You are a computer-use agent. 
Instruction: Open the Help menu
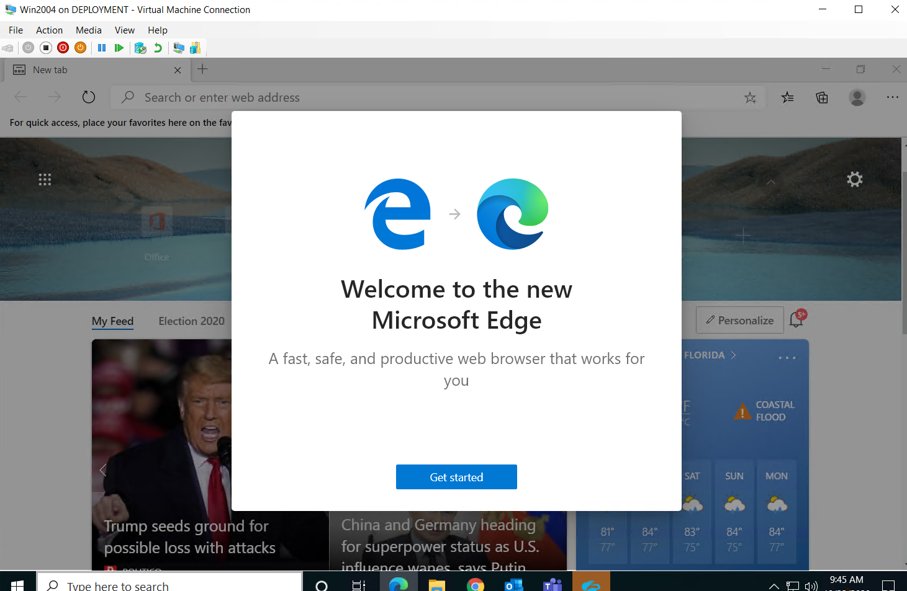158,30
